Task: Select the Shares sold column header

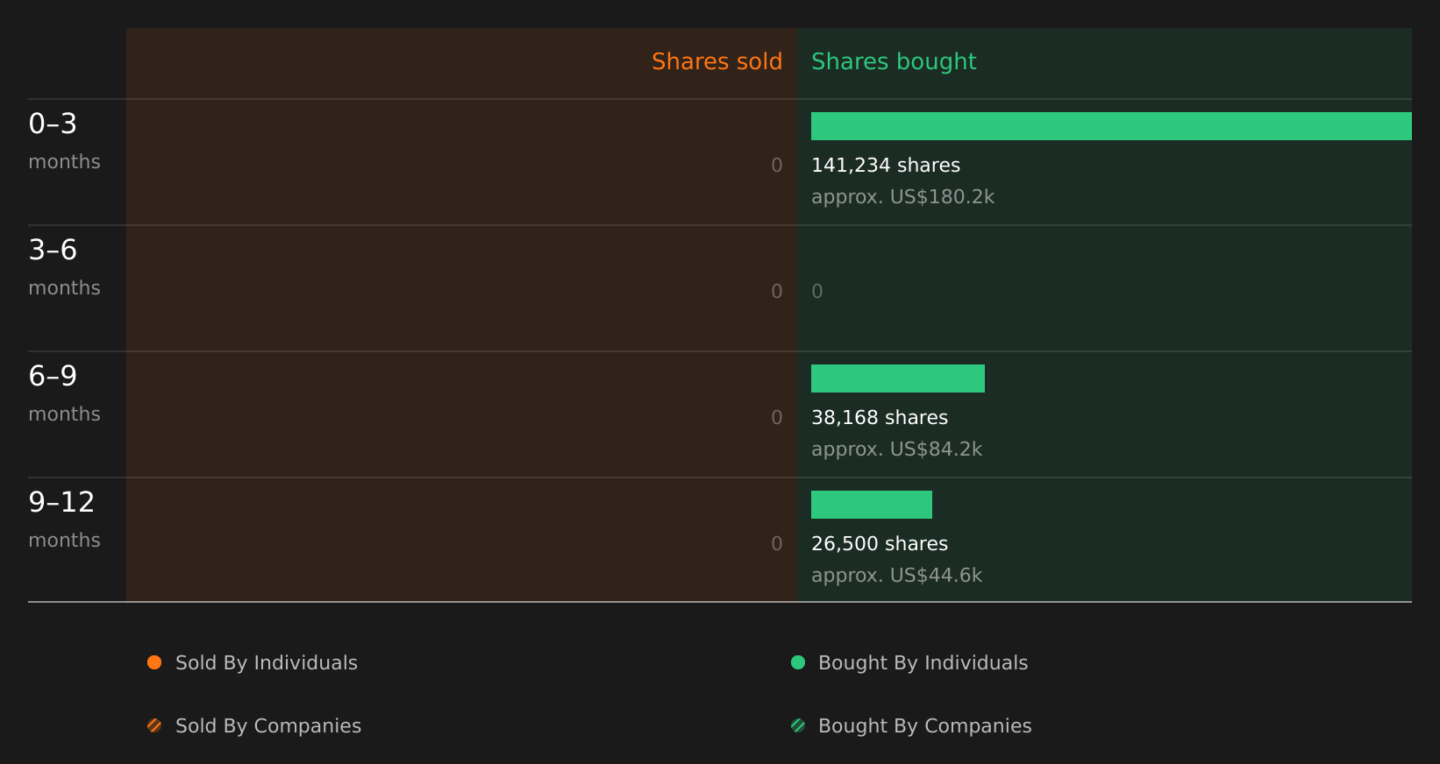Action: coord(716,61)
